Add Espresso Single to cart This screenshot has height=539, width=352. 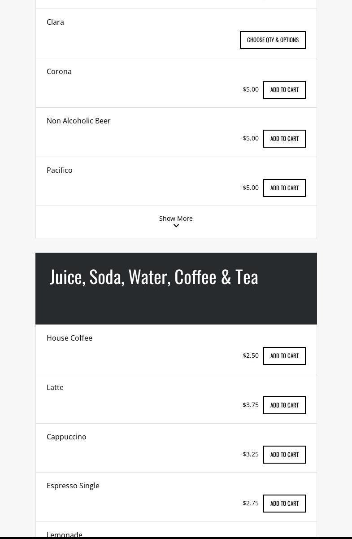pyautogui.click(x=284, y=504)
